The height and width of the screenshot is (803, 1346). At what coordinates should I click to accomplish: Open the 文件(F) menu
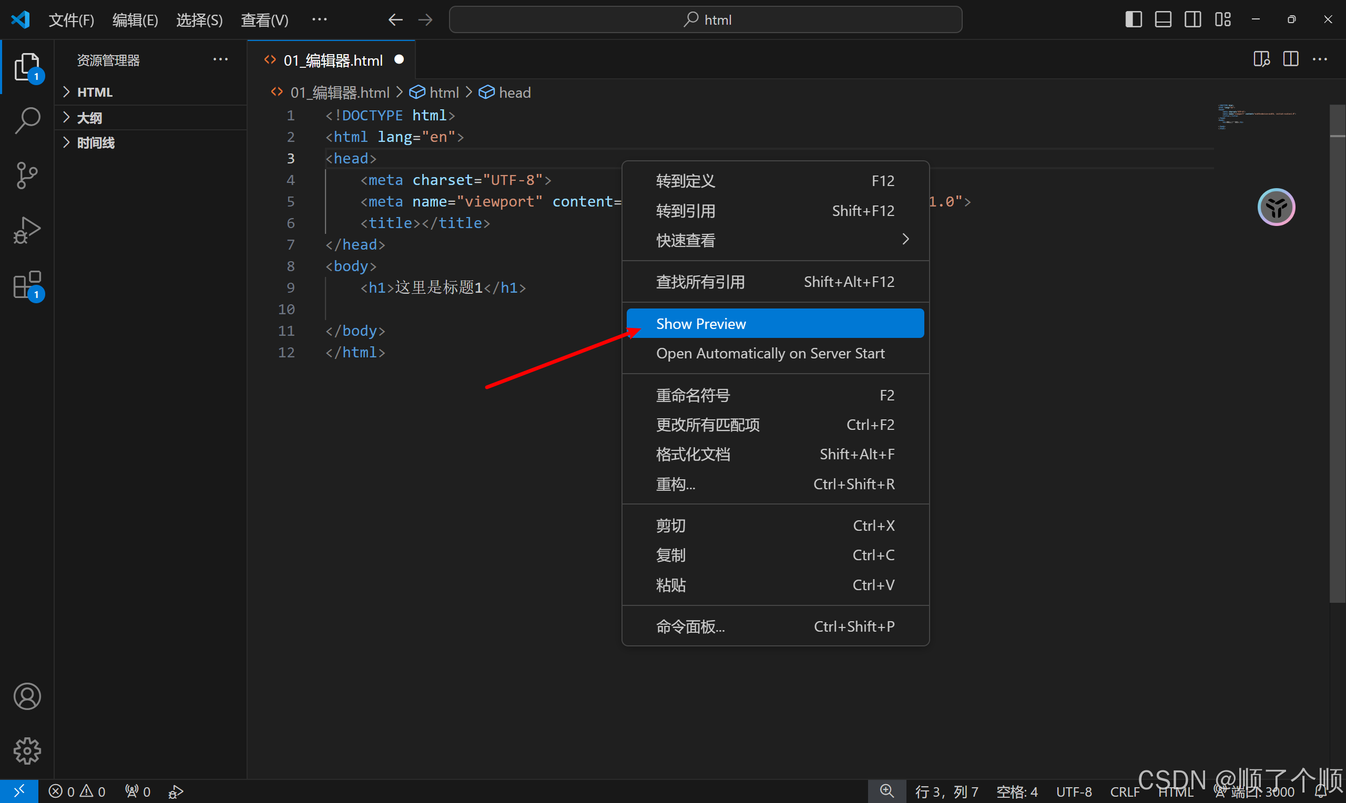71,20
